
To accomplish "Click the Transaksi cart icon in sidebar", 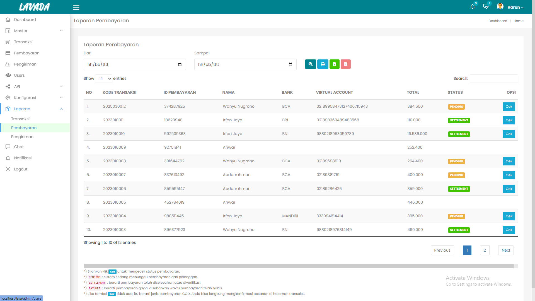I will point(8,42).
